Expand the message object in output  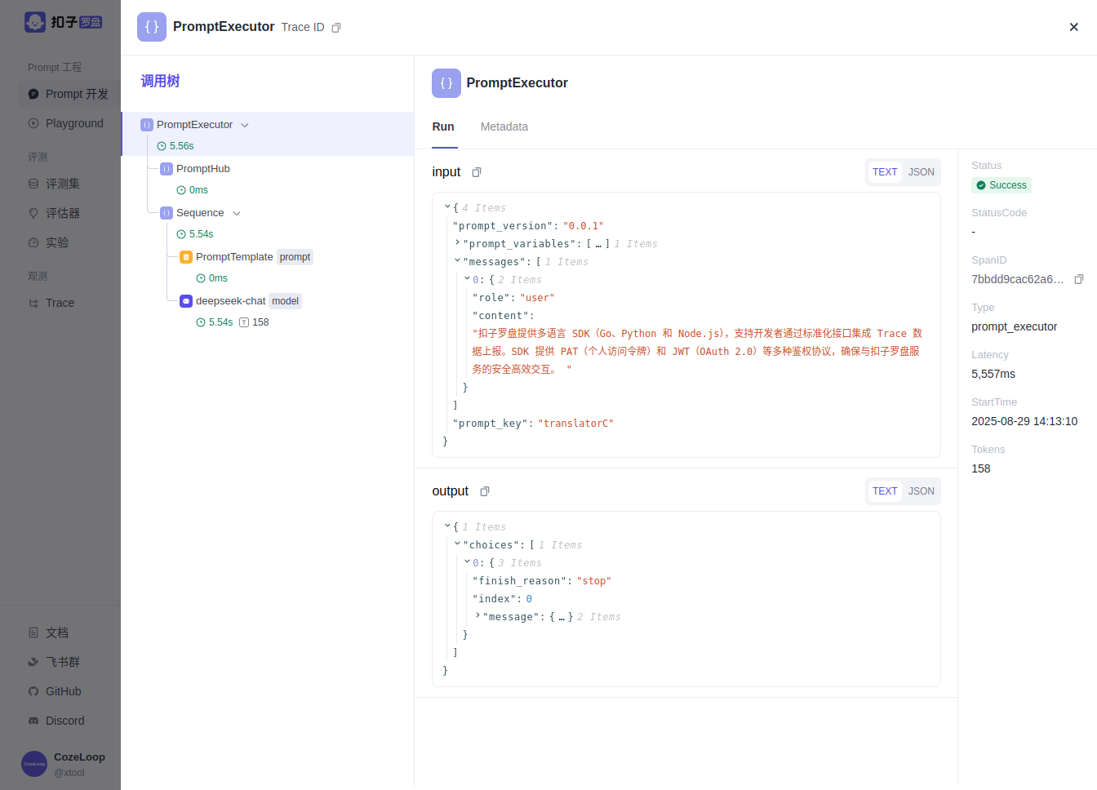(x=477, y=616)
